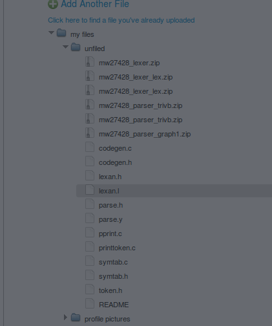Click file icon next to symtab.h
272x326 pixels.
tap(90, 275)
